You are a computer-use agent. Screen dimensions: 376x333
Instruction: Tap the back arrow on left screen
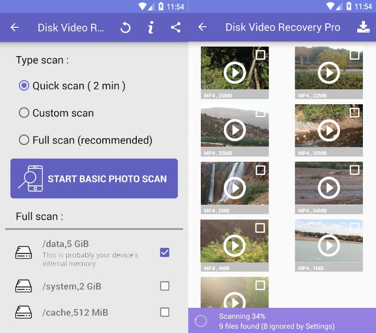pyautogui.click(x=15, y=27)
